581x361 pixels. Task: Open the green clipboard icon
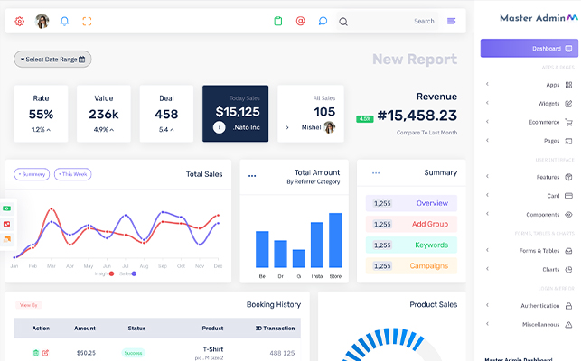coord(278,21)
